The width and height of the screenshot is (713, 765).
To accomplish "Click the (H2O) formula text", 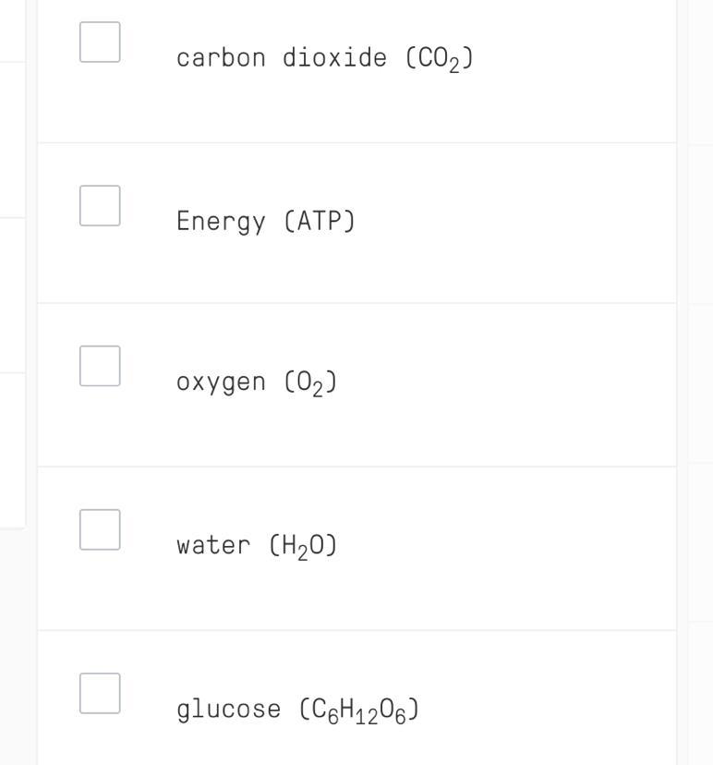I will pos(303,546).
